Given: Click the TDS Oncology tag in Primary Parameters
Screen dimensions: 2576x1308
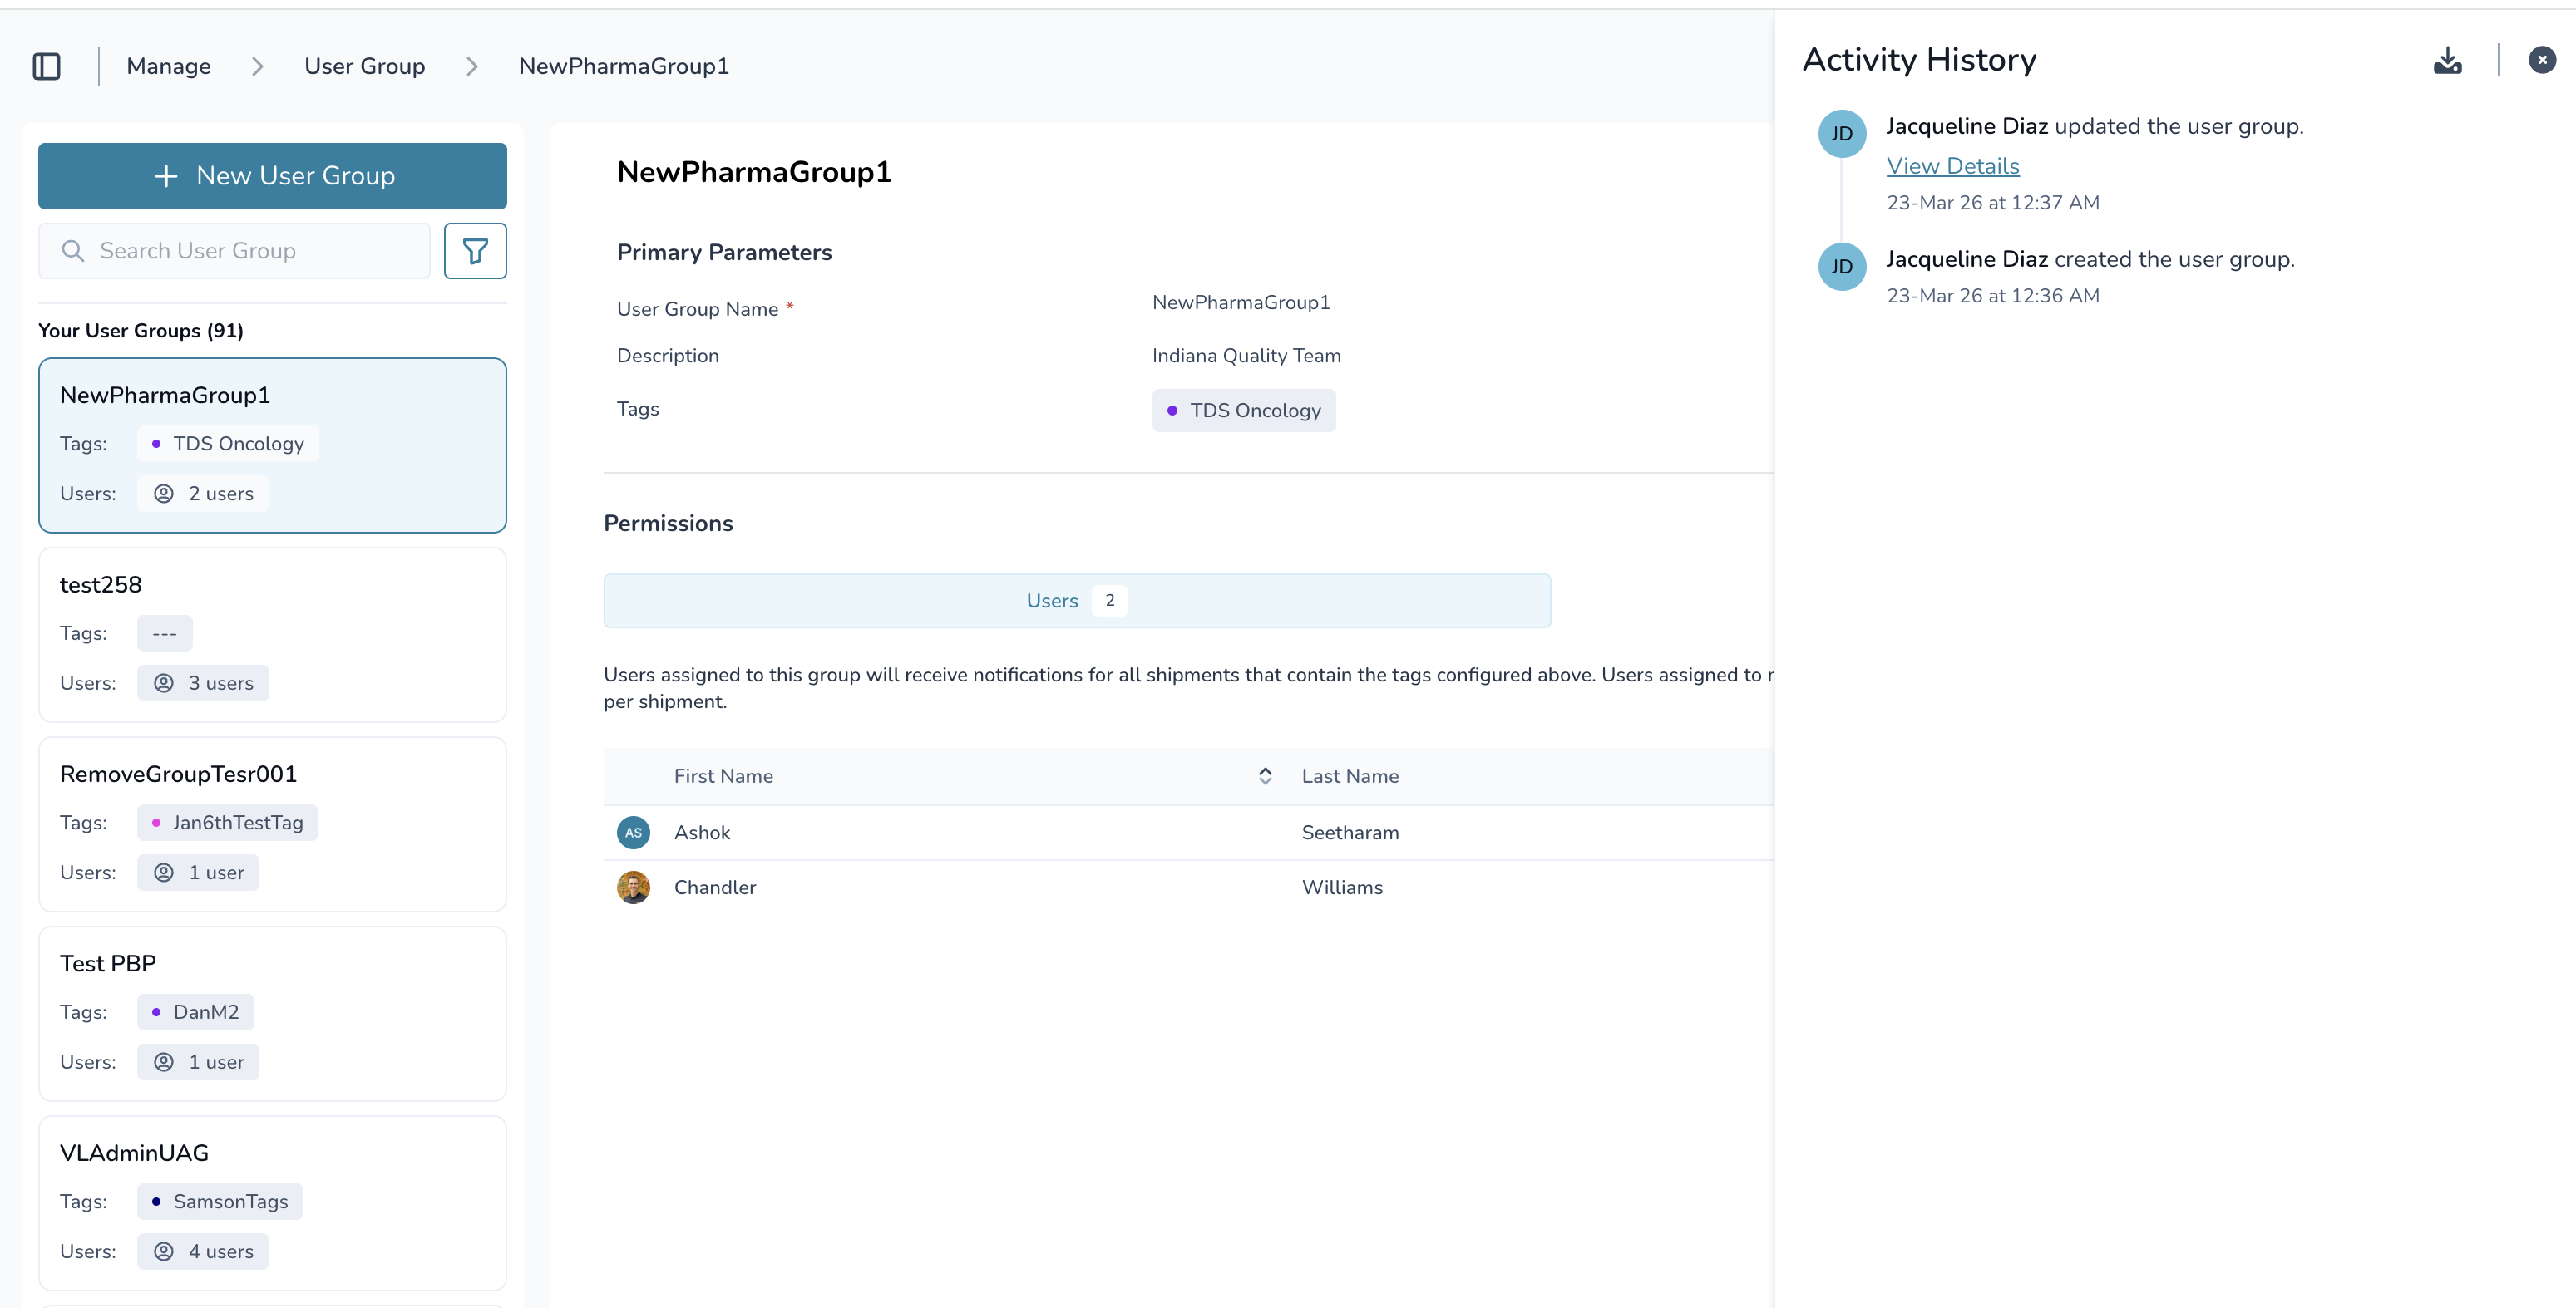Looking at the screenshot, I should (x=1243, y=411).
